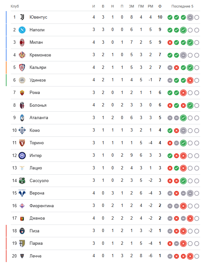
Task: Open the Parma club badge
Action: [22, 243]
